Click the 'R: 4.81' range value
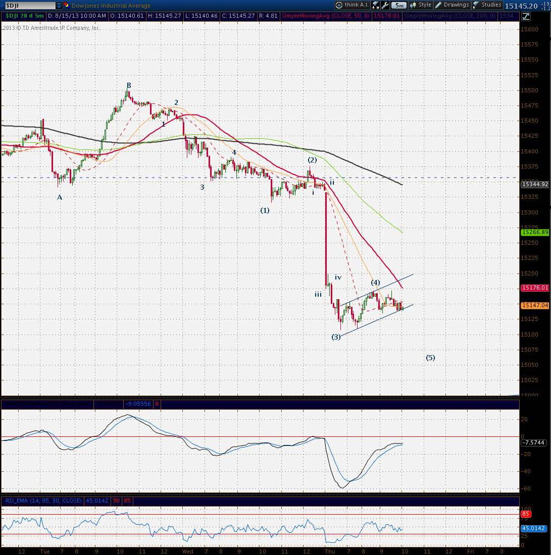Screen dimensions: 551x555 click(268, 16)
